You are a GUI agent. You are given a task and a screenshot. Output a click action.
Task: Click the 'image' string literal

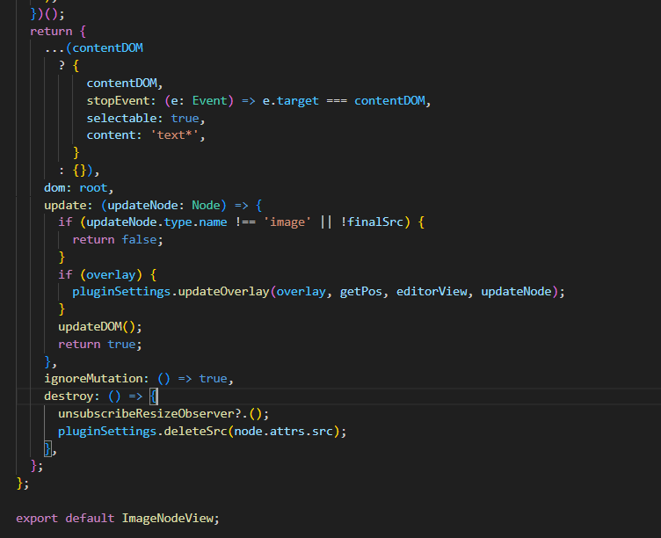pyautogui.click(x=287, y=222)
